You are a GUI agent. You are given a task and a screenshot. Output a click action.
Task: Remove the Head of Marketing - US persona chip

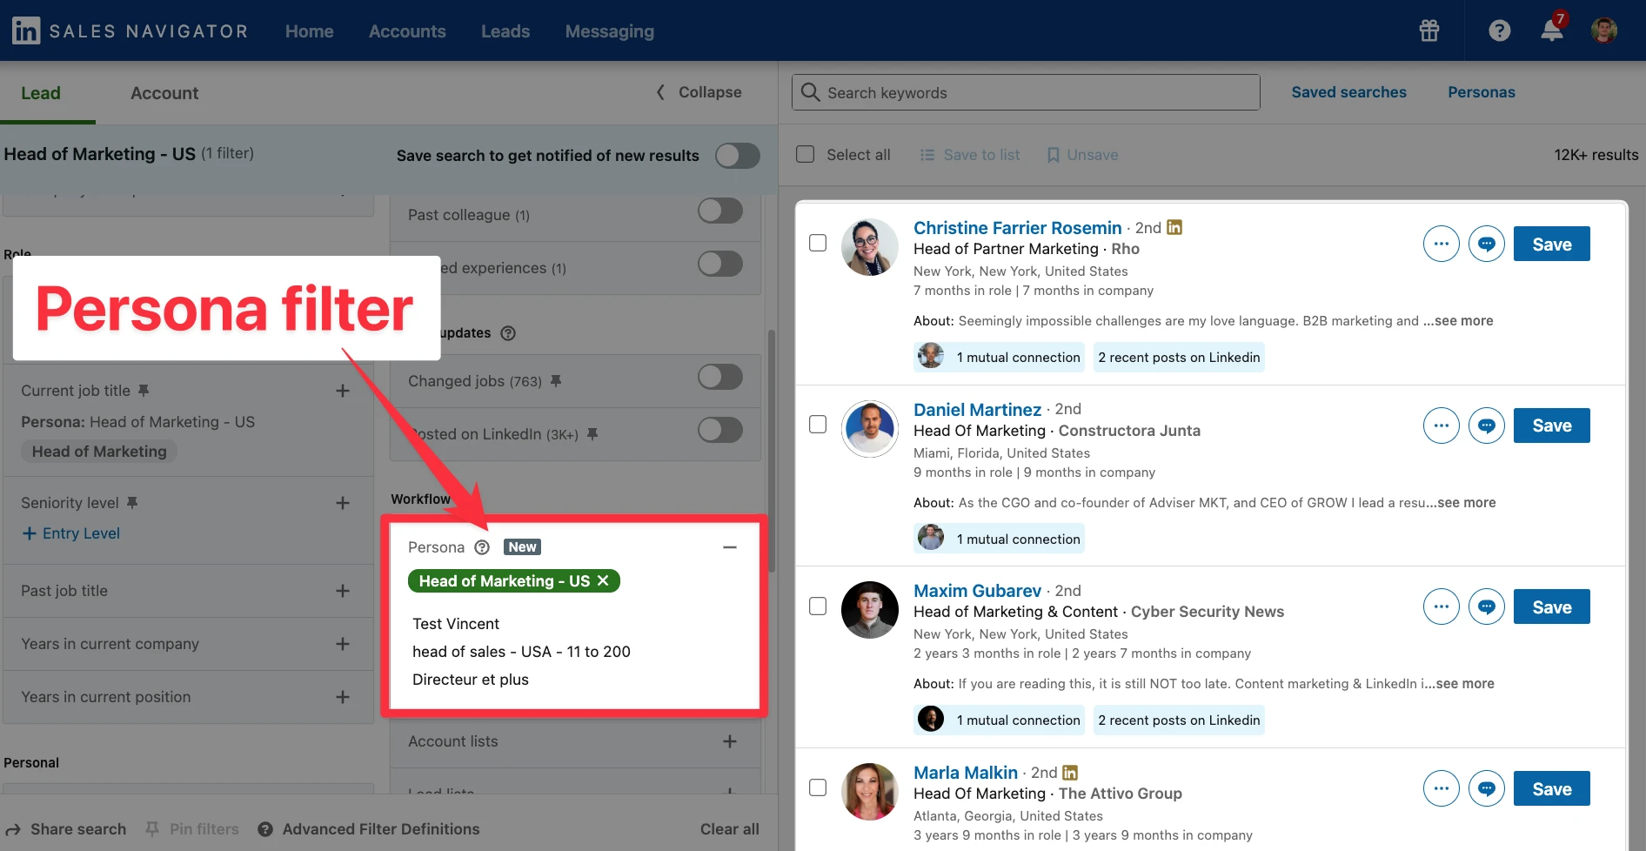[x=603, y=580]
